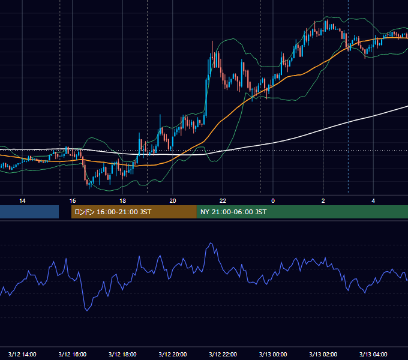This screenshot has height=360, width=408.
Task: Click hour label 16 on price chart axis
Action: [73, 201]
